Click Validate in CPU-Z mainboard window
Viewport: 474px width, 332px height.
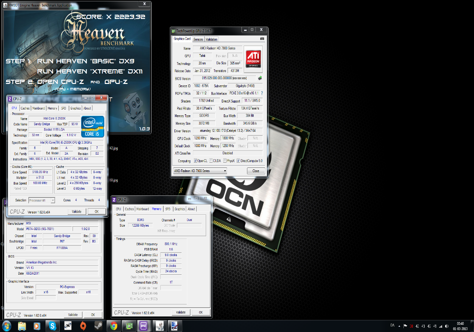[x=73, y=315]
